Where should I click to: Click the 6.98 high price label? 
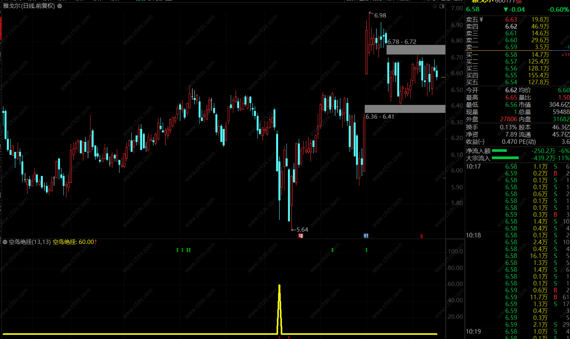click(x=380, y=16)
